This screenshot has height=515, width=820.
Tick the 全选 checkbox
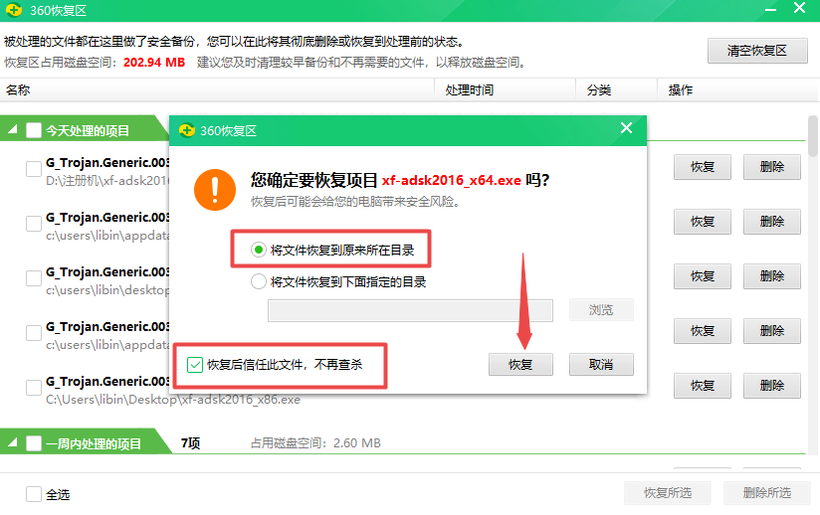[x=34, y=494]
